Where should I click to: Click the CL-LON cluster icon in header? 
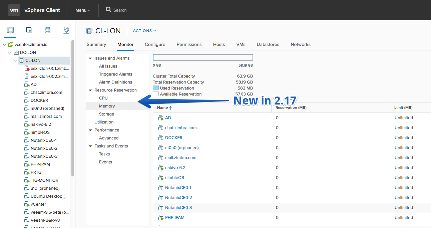click(x=89, y=31)
